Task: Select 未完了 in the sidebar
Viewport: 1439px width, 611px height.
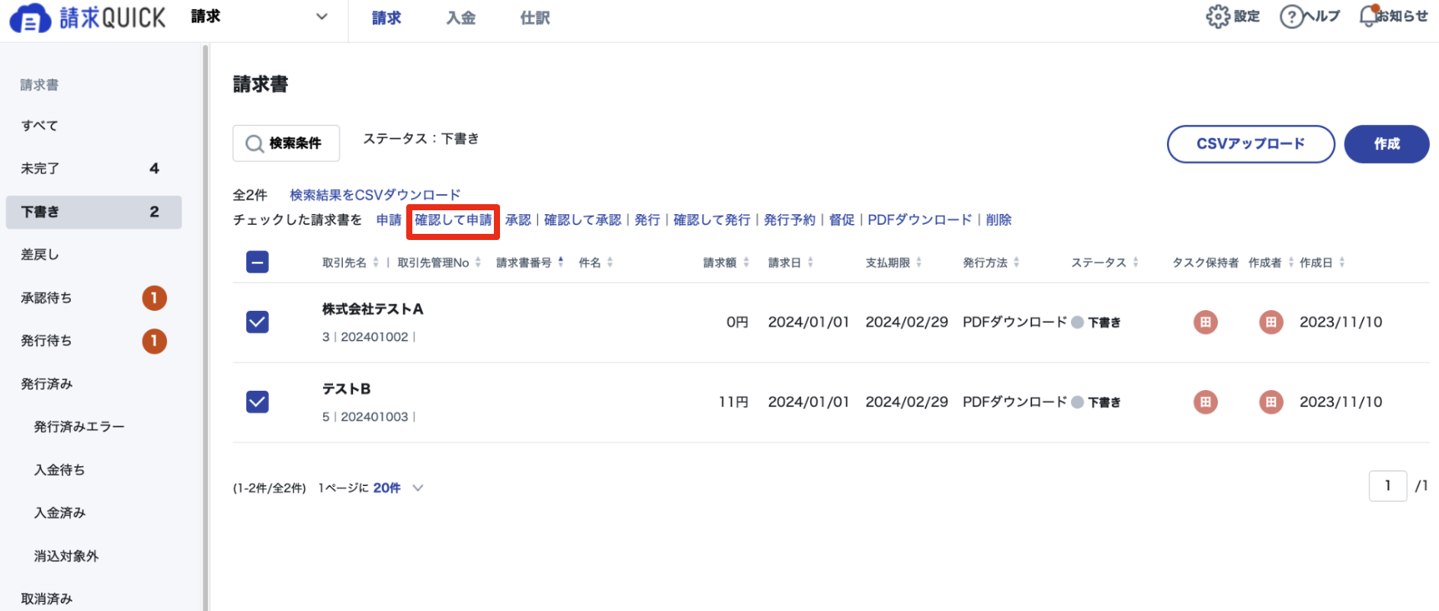Action: (x=94, y=168)
